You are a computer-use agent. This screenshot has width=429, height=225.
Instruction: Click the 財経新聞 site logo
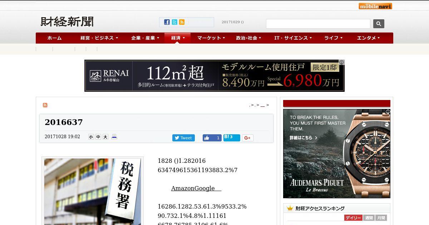pyautogui.click(x=67, y=22)
